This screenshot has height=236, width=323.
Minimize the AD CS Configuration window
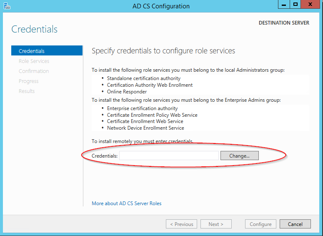(x=284, y=4)
